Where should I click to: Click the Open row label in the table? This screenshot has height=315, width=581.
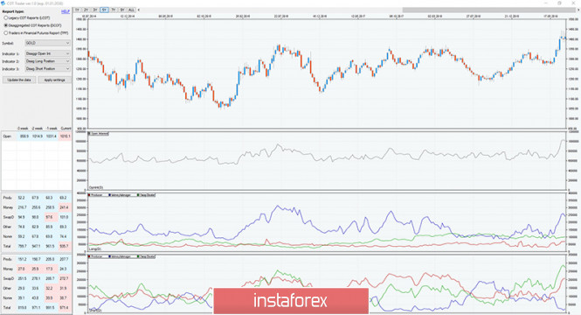7,136
